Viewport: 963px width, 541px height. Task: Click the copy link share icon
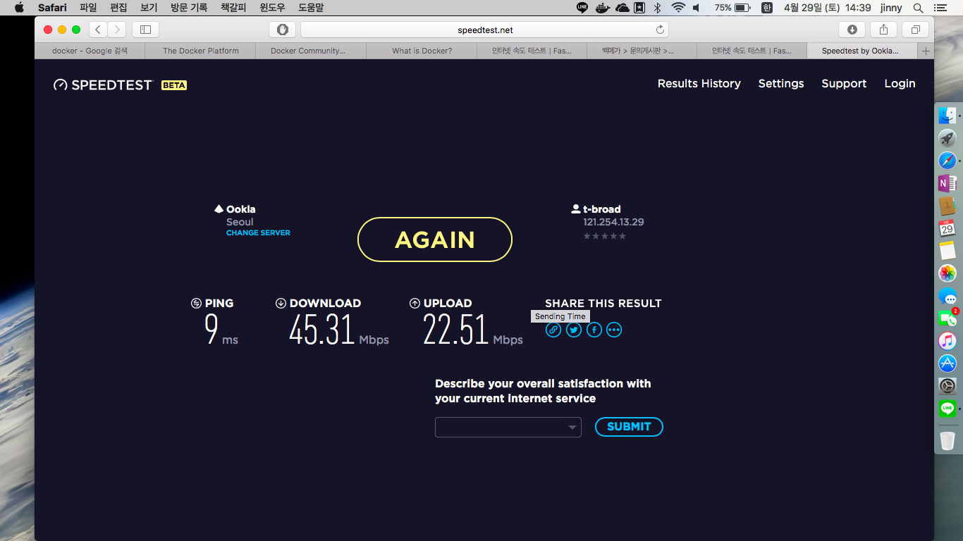(553, 330)
